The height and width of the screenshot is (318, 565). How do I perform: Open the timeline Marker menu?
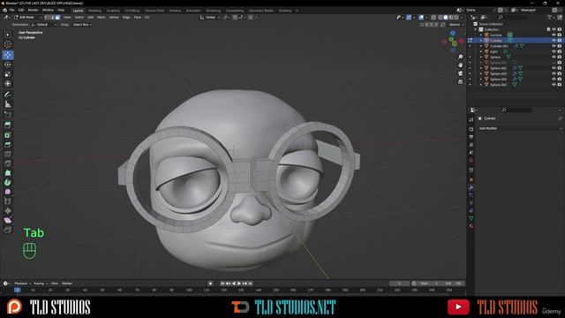tap(67, 284)
